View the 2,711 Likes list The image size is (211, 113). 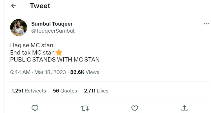click(96, 91)
